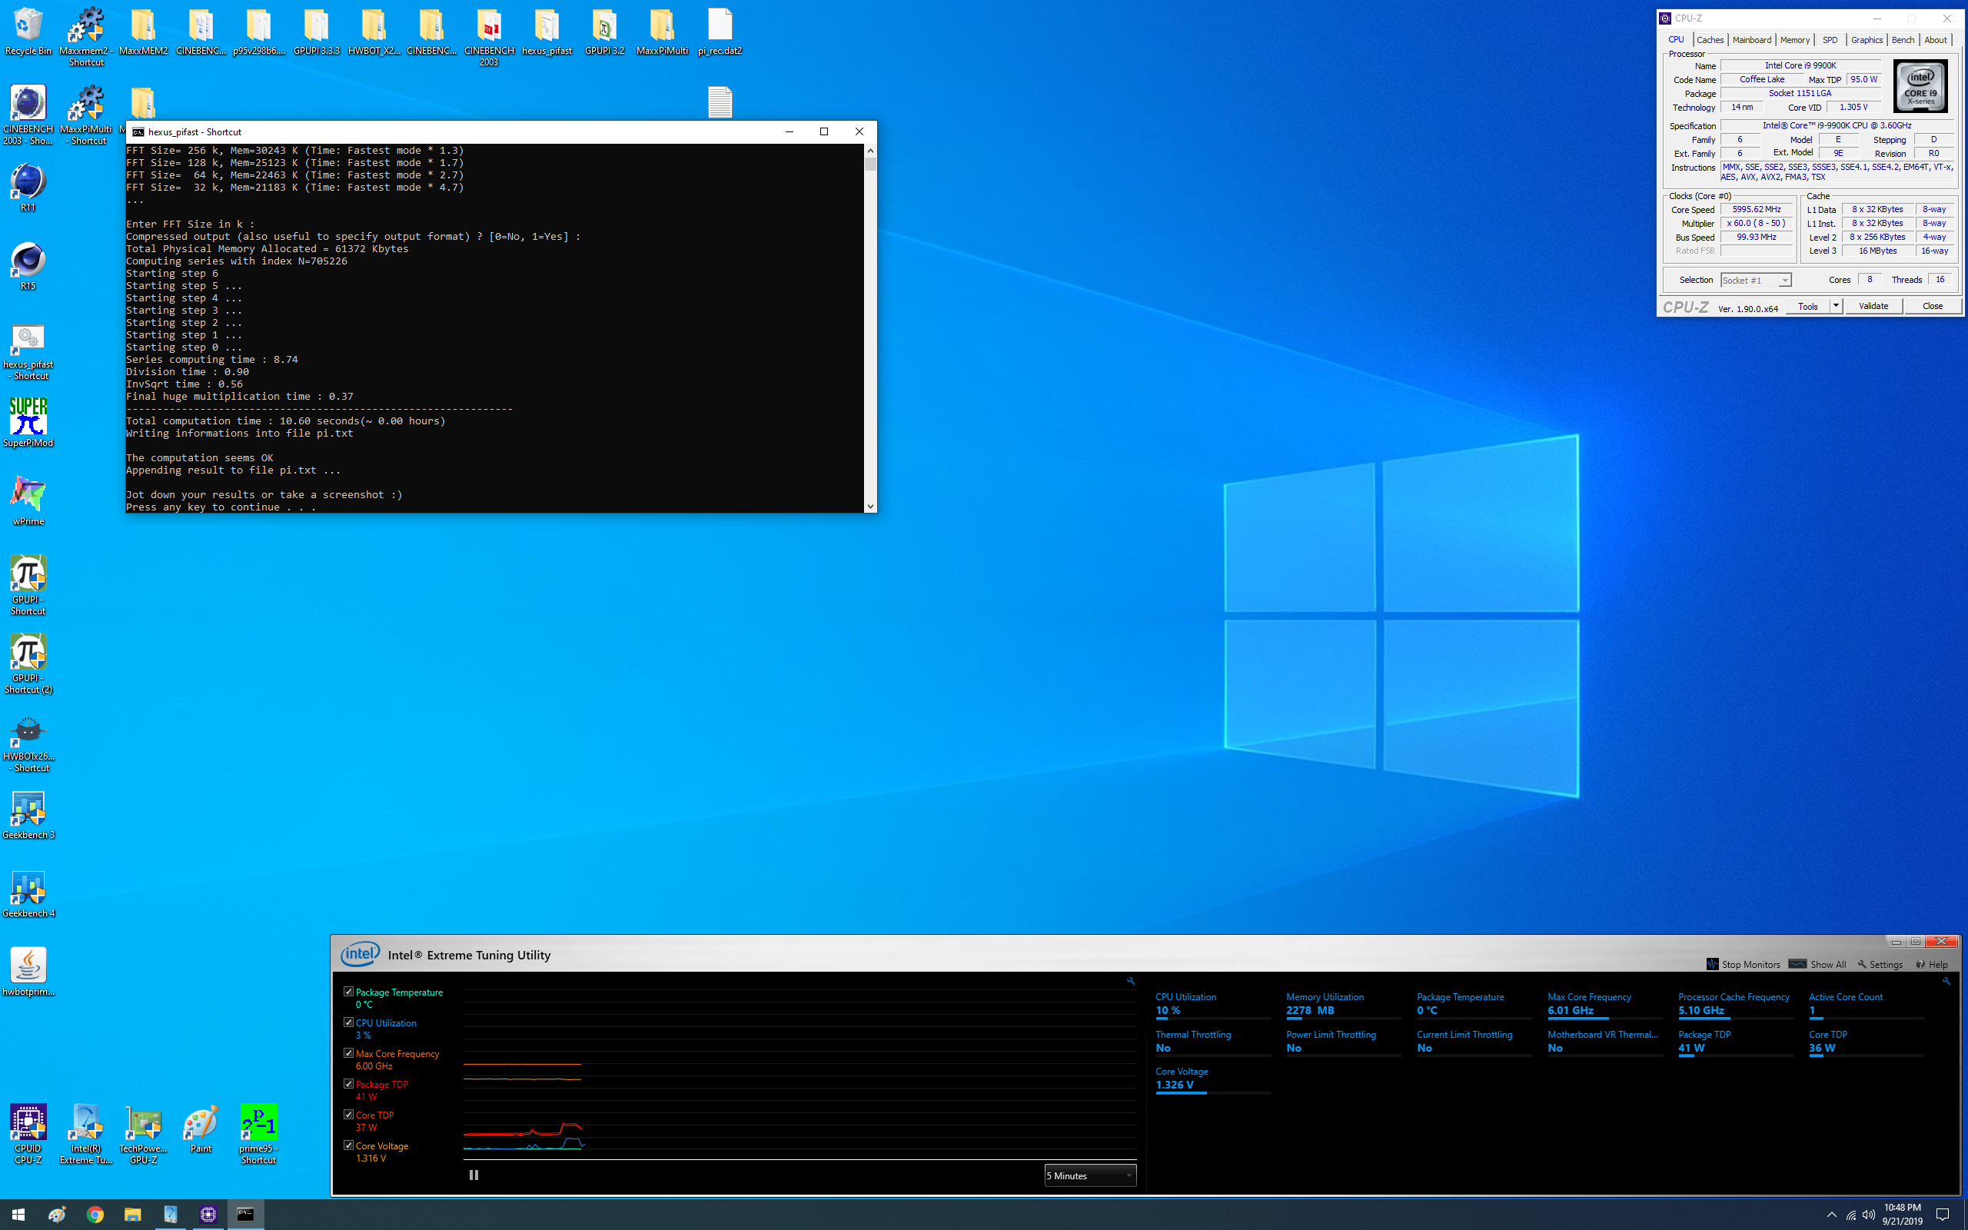Launch wPrime from the desktop
Screen dimensions: 1968x1230
pos(28,501)
